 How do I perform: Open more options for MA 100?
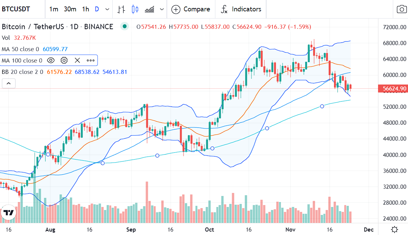tap(91, 60)
